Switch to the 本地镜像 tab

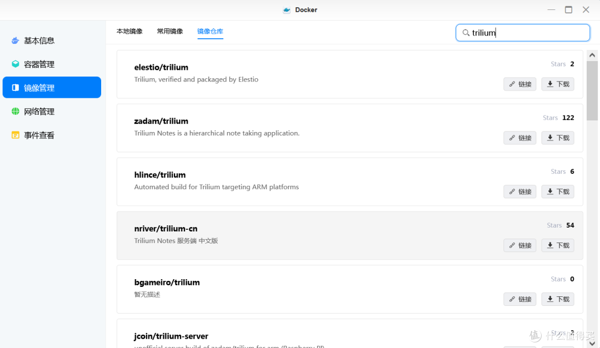(129, 32)
